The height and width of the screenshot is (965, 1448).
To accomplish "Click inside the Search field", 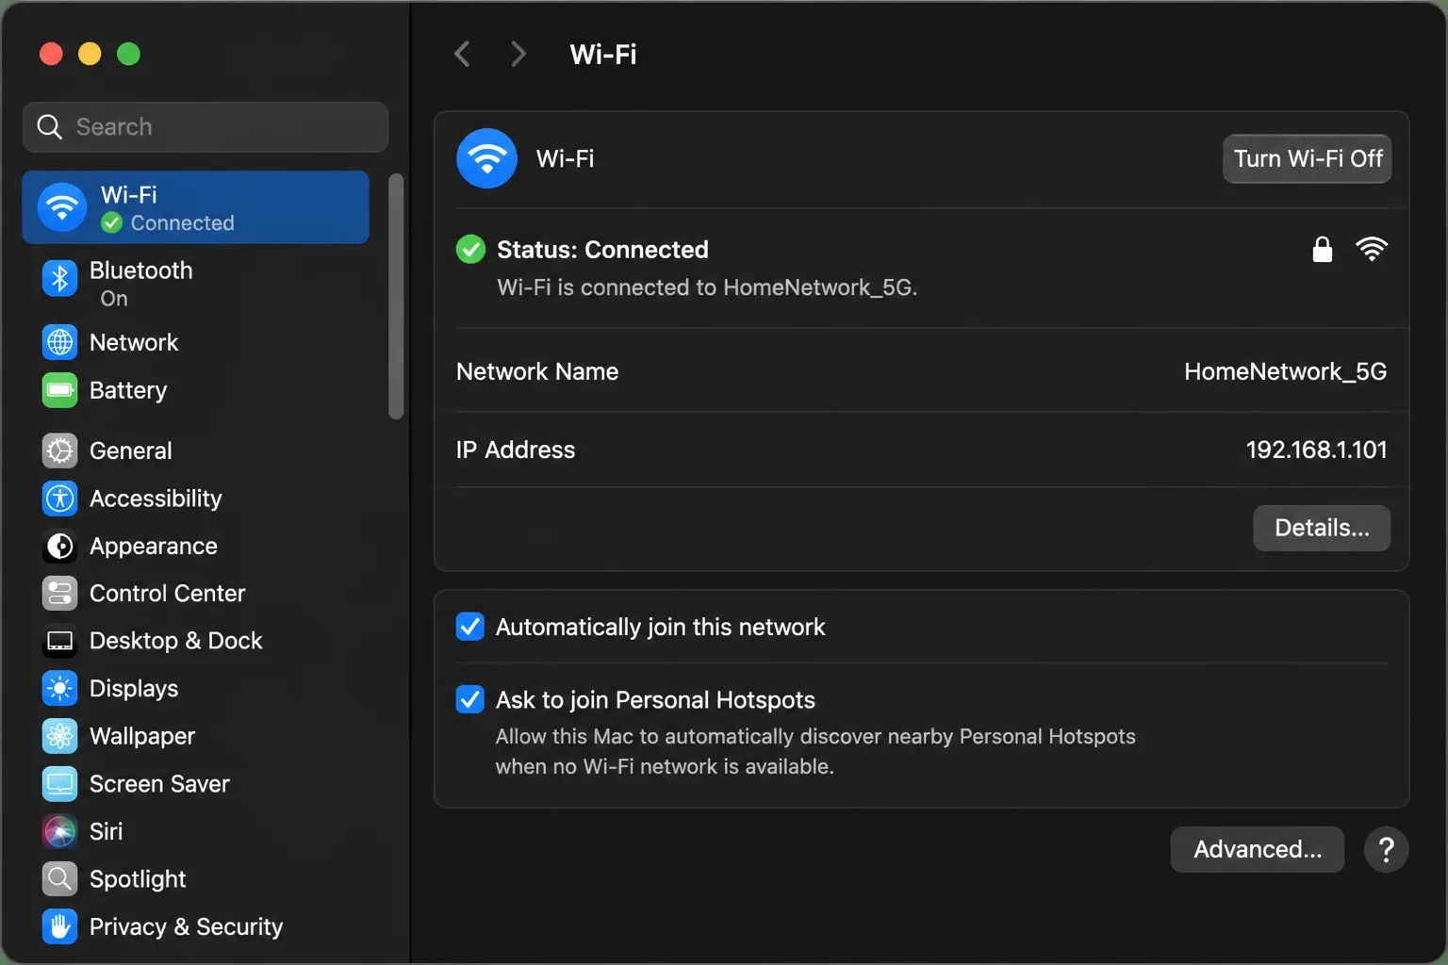I will [206, 126].
